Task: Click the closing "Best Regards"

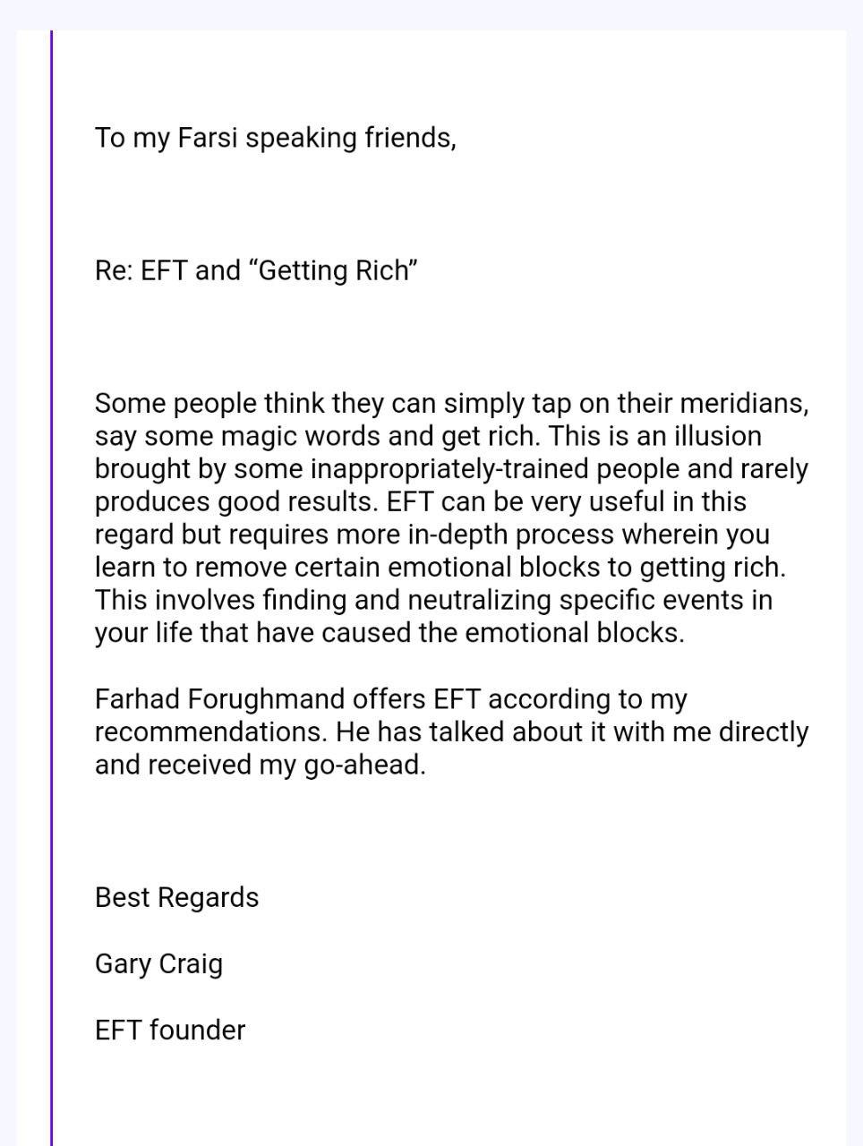Action: pyautogui.click(x=176, y=897)
